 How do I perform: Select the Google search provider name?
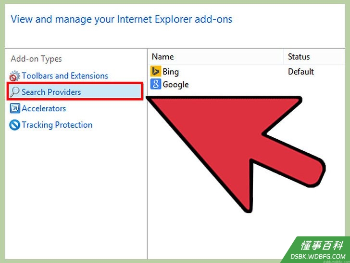click(175, 85)
